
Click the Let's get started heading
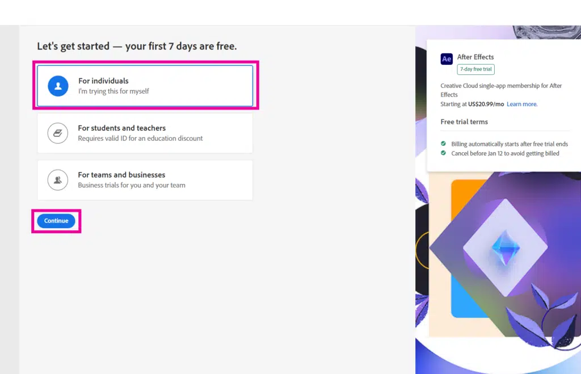coord(136,46)
